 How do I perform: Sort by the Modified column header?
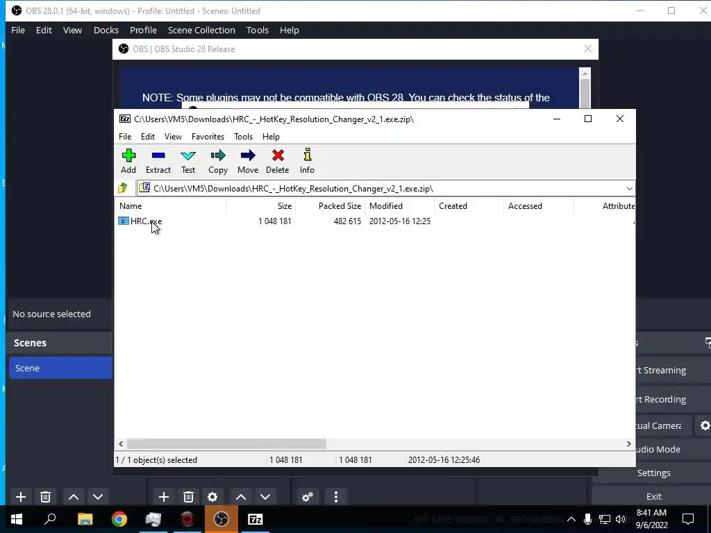[x=400, y=205]
